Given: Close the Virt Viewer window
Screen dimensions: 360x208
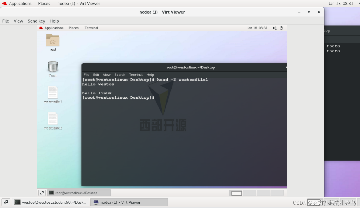Looking at the screenshot, I should (x=319, y=12).
